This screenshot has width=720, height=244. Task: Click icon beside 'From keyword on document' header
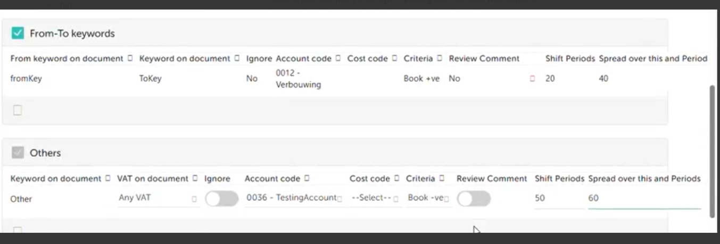tap(130, 58)
